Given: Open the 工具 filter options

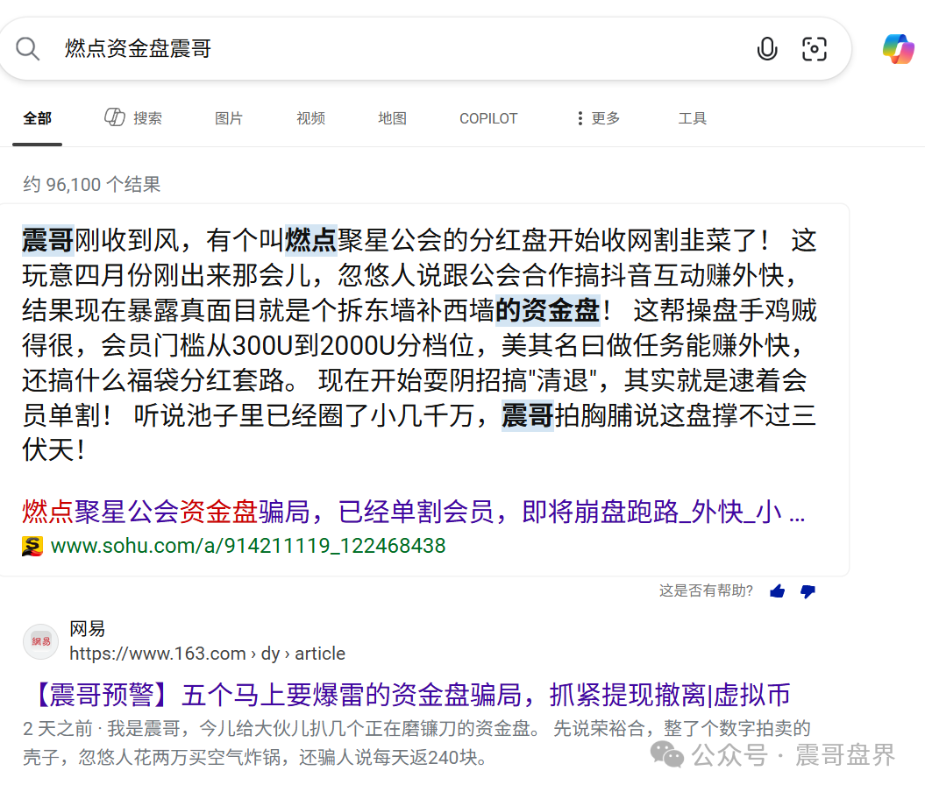Looking at the screenshot, I should coord(692,118).
